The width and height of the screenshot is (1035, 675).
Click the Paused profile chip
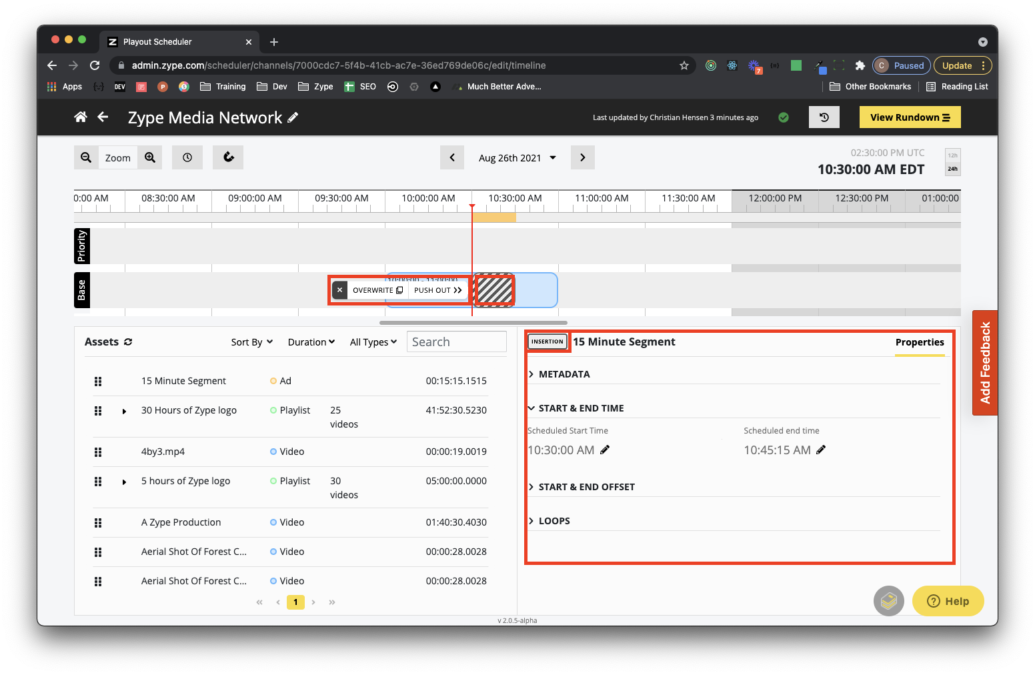901,65
